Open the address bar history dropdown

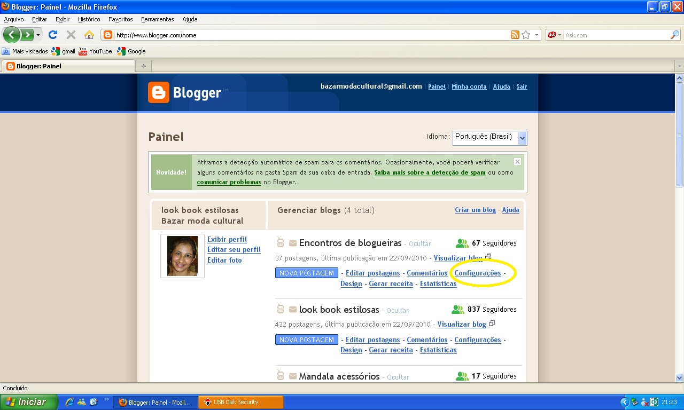[x=537, y=35]
